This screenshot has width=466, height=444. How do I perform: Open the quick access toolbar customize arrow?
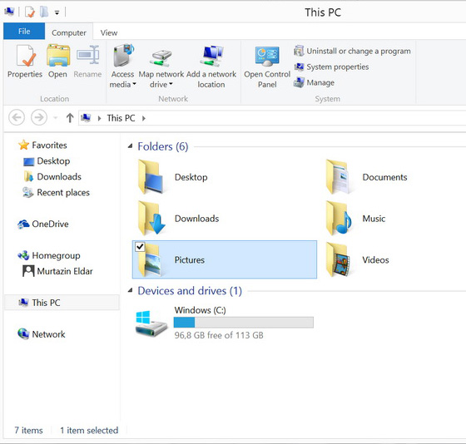click(x=57, y=12)
